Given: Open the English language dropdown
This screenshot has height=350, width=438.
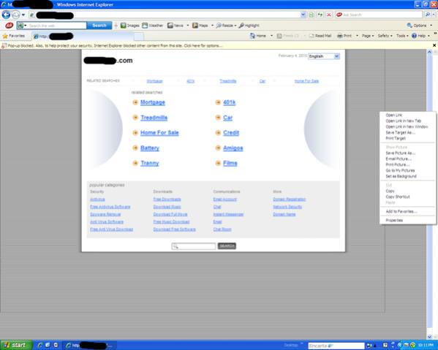Looking at the screenshot, I should pyautogui.click(x=324, y=56).
